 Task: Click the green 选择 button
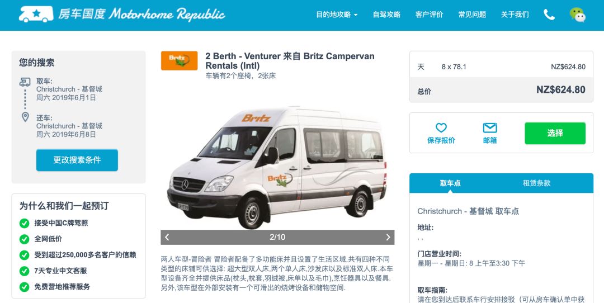point(555,133)
